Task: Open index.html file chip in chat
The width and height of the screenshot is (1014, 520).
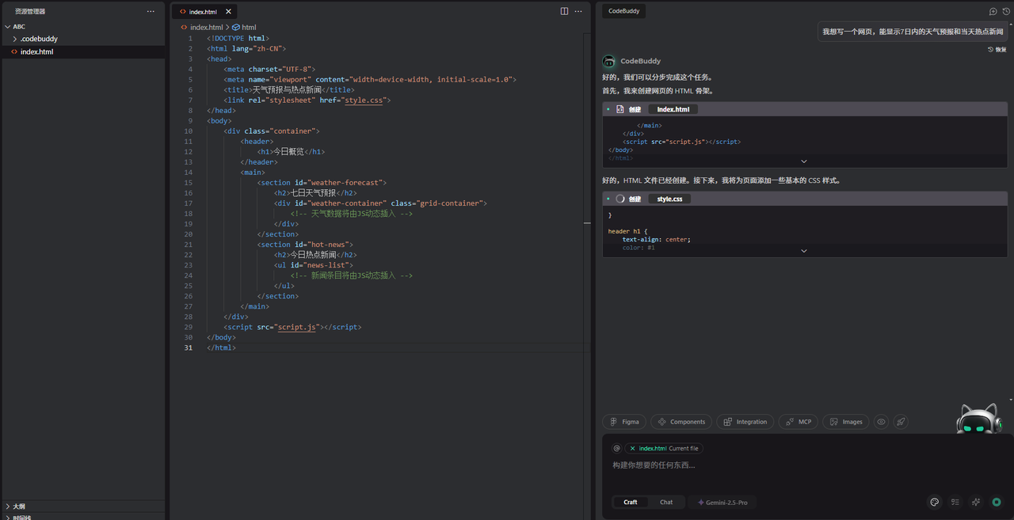Action: coord(673,109)
